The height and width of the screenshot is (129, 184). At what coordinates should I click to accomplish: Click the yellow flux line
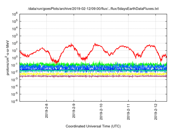tap(93, 74)
